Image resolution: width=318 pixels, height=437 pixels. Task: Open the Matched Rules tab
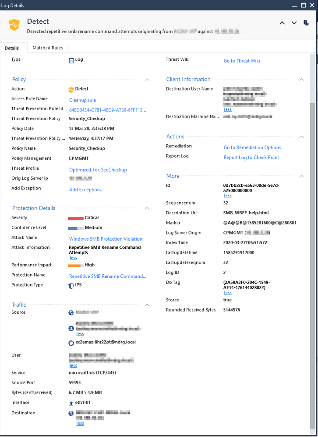coord(48,48)
